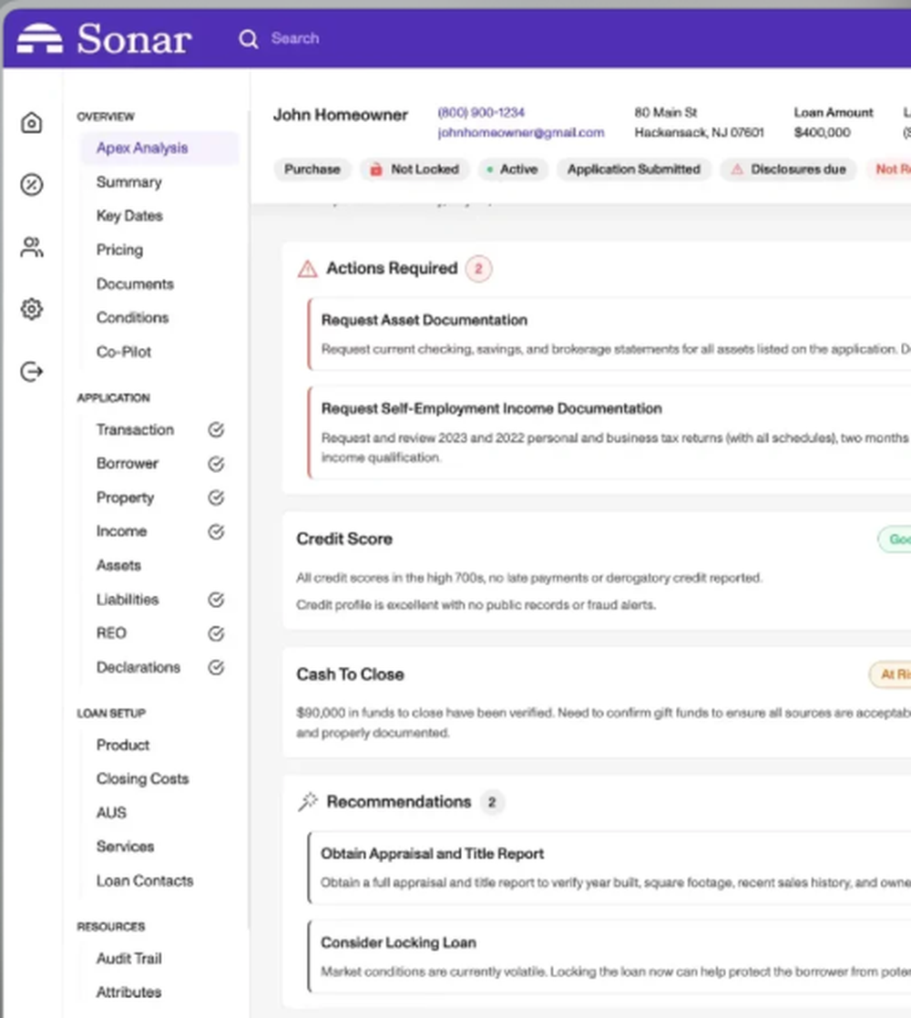This screenshot has width=911, height=1018.
Task: Expand the Obtain Appraisal and Title Report item
Action: pos(432,854)
